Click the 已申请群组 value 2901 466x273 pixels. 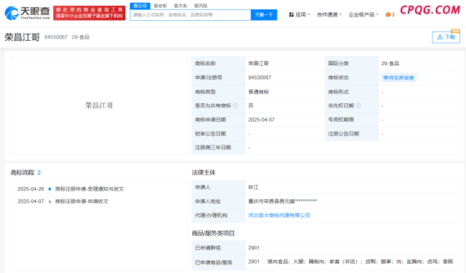(x=254, y=248)
